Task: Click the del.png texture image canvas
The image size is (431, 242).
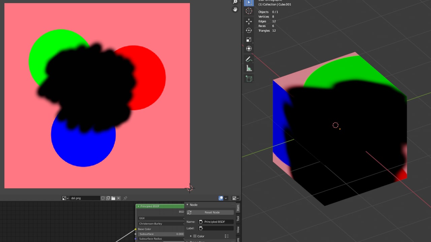Action: [x=97, y=96]
